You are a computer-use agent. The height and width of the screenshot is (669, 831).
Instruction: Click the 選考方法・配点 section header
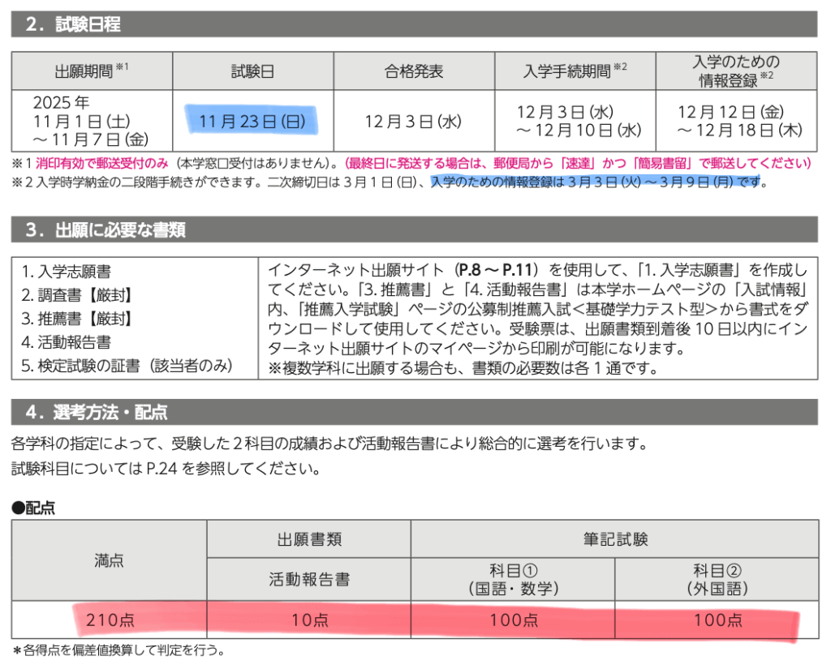pyautogui.click(x=96, y=412)
